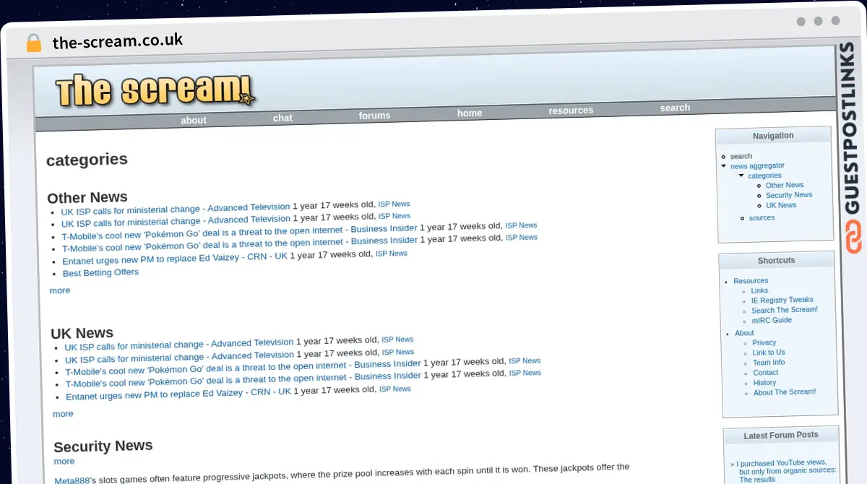Open first Other News T-Mobile Pokémon Go article
Viewport: 867px width, 484px height.
(239, 232)
